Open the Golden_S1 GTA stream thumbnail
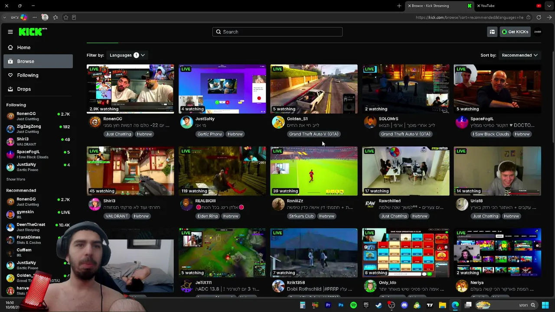555x312 pixels. 314,89
